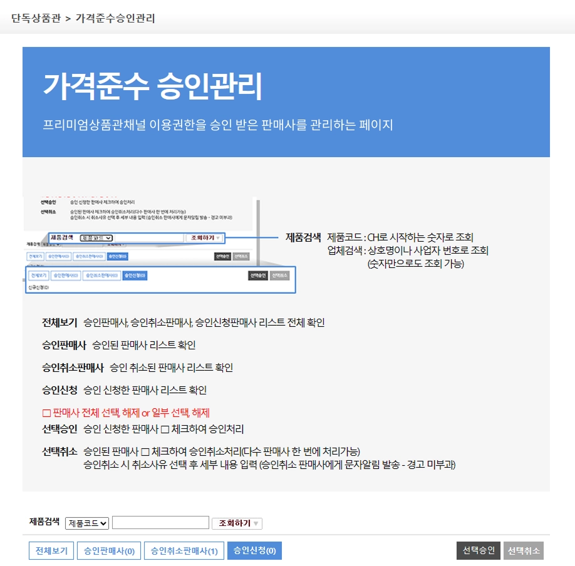Click the gray 선택취소 button at bottom right
The width and height of the screenshot is (575, 566).
point(523,550)
